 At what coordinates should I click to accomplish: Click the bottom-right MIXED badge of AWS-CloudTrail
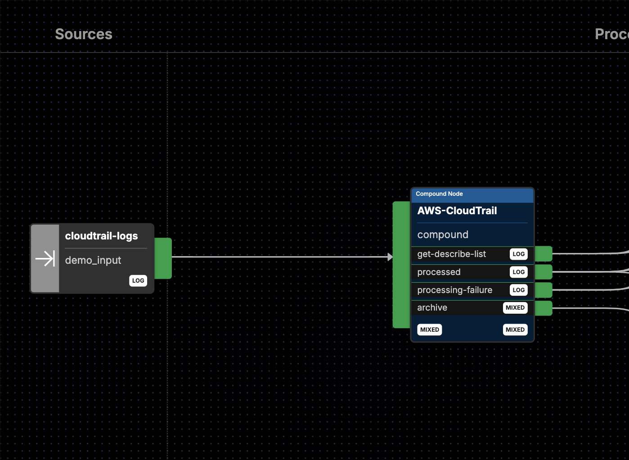515,329
